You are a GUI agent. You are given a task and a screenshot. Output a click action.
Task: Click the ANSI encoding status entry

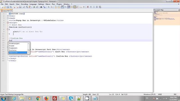(160, 94)
